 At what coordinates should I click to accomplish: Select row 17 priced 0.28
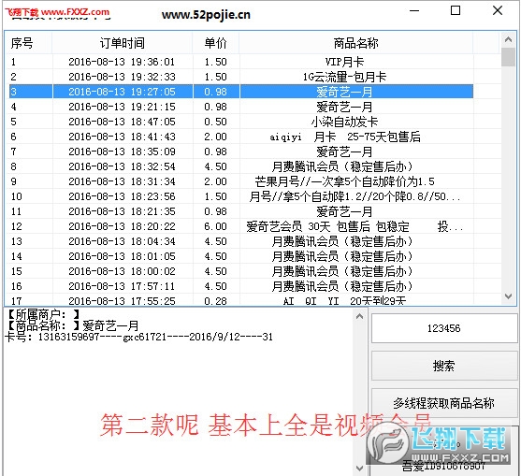coord(239,300)
